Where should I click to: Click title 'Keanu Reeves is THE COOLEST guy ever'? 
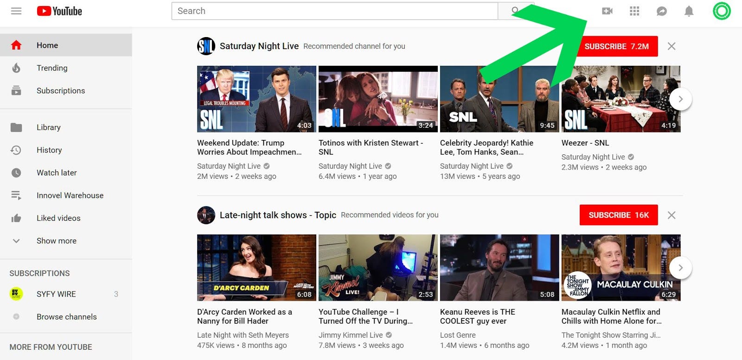(x=478, y=316)
